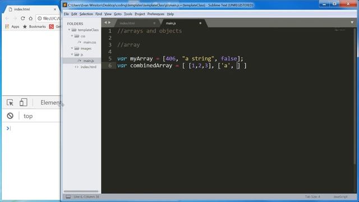Click line number 1 in the gutter
Image resolution: width=359 pixels, height=202 pixels.
pos(110,31)
